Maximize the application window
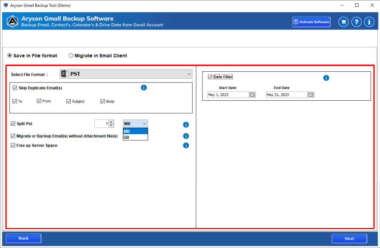Screen dimensions: 380x248 coord(357,5)
